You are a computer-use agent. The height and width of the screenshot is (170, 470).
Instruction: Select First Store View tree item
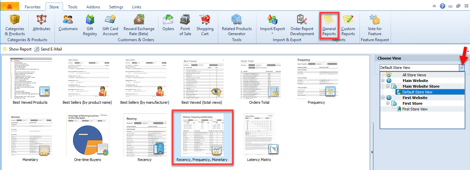click(415, 109)
